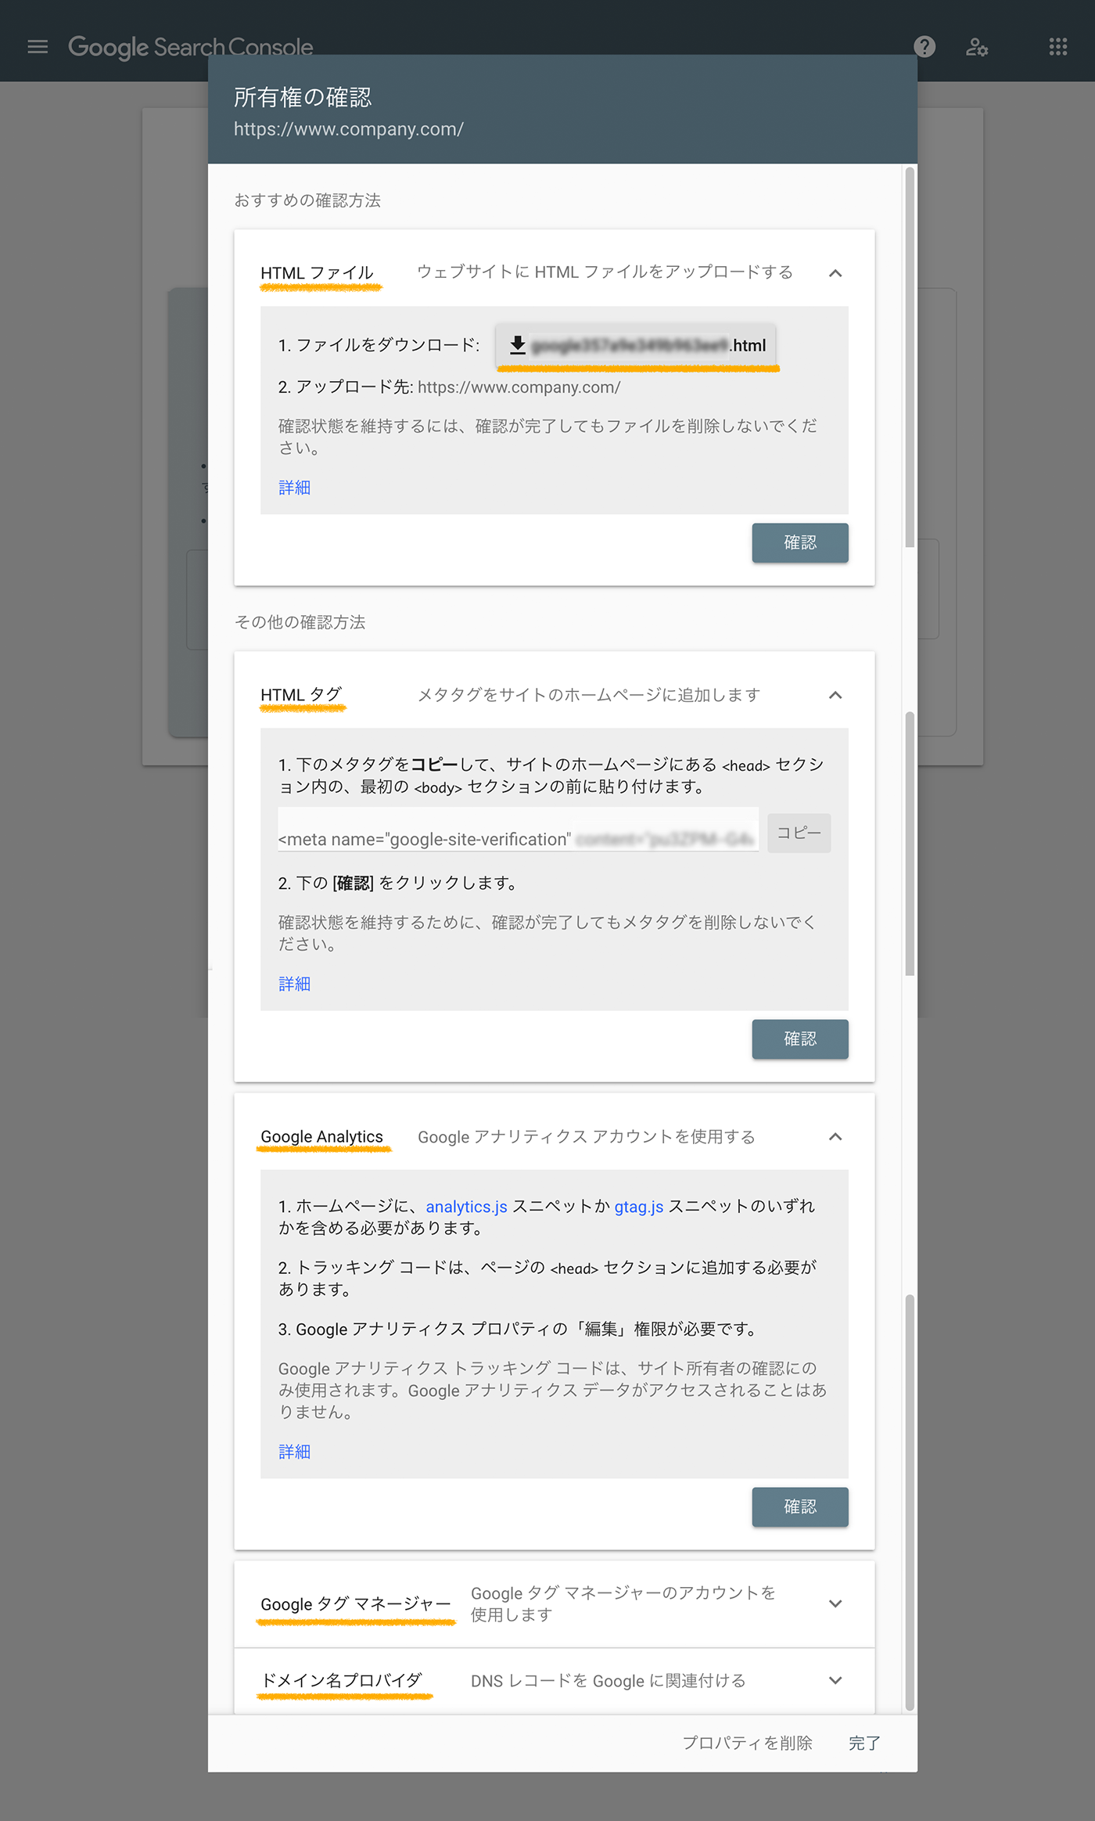Expand the Google タグ マネージャー section

tap(835, 1603)
